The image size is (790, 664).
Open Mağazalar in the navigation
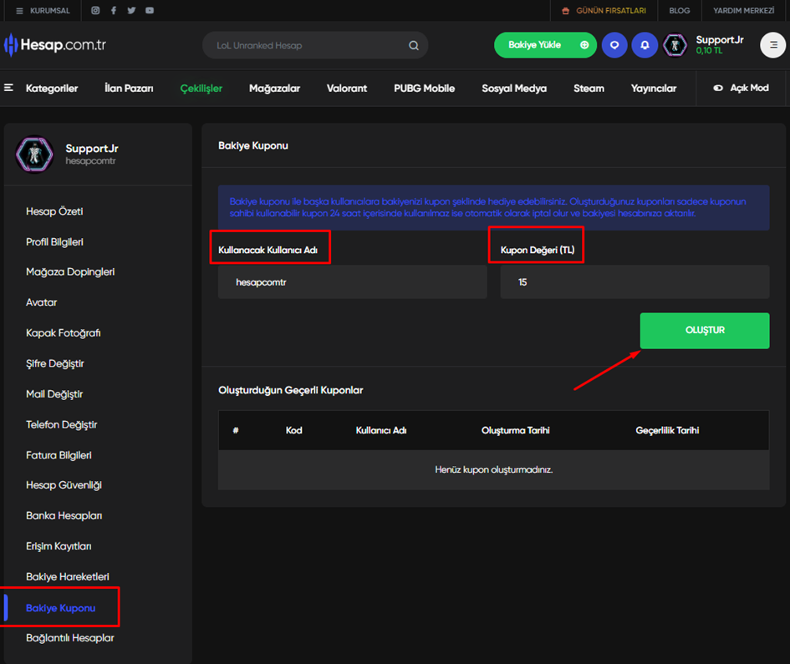point(274,88)
